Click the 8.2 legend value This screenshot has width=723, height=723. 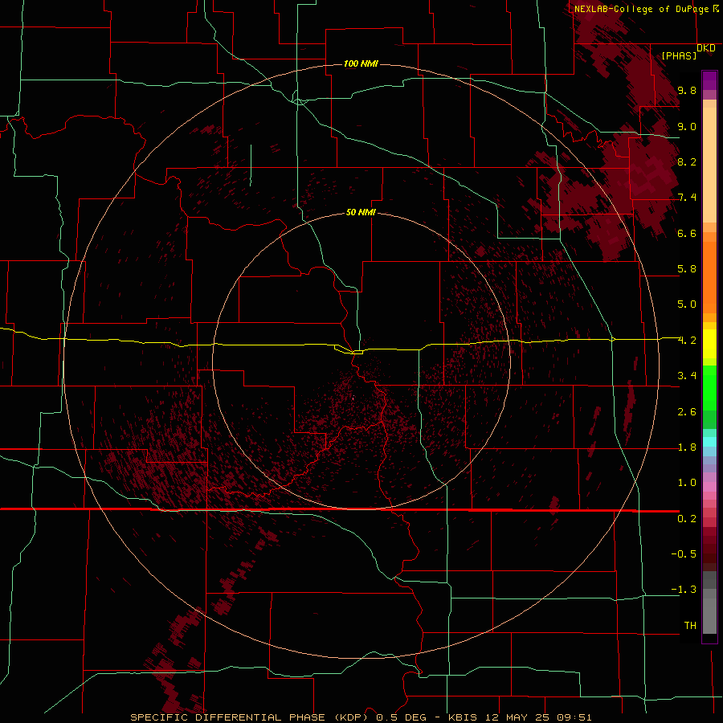click(687, 161)
